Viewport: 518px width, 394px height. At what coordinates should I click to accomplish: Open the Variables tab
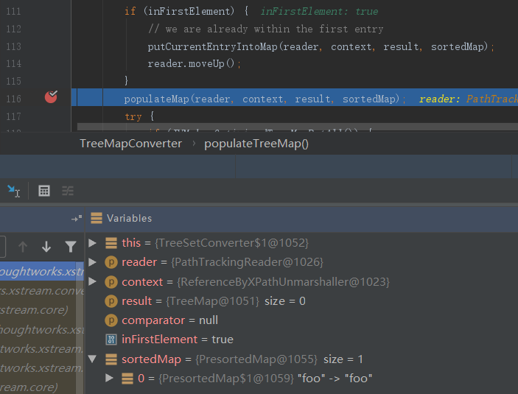(x=129, y=218)
